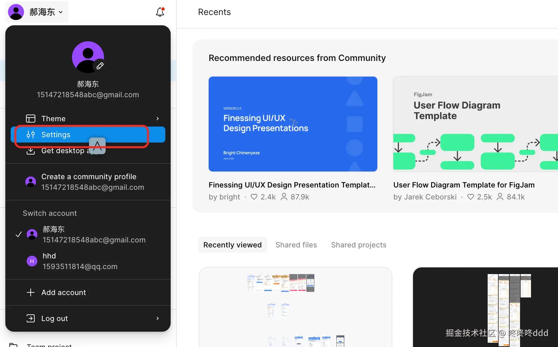Click the Recents heading
The width and height of the screenshot is (558, 347).
pos(214,12)
